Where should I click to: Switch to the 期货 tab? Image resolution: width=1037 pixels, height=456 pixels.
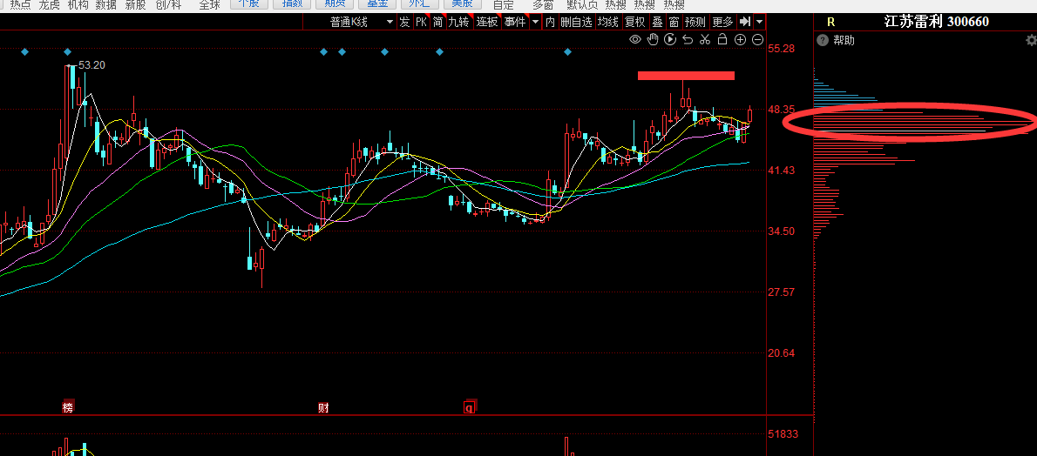point(335,4)
